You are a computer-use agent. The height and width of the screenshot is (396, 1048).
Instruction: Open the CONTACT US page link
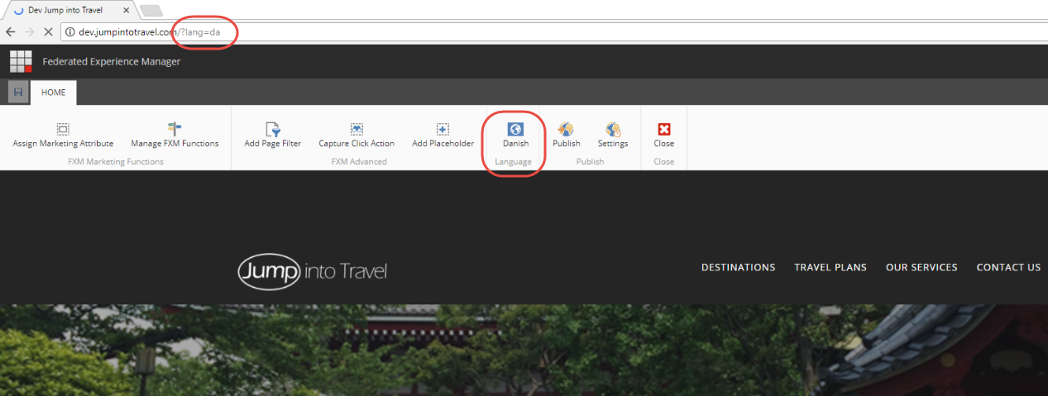pos(1008,267)
